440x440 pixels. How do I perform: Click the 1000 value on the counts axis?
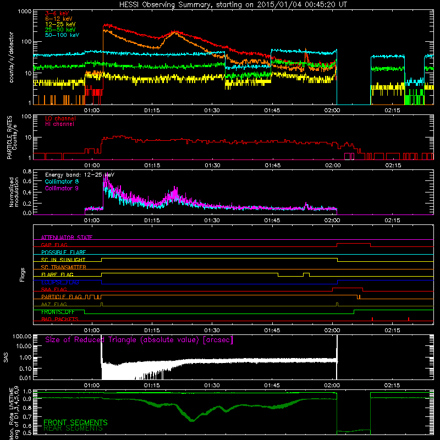pyautogui.click(x=24, y=12)
